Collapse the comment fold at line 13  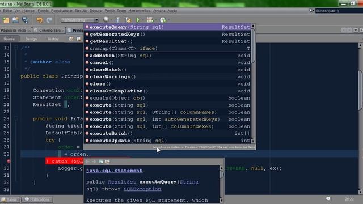tap(15, 48)
